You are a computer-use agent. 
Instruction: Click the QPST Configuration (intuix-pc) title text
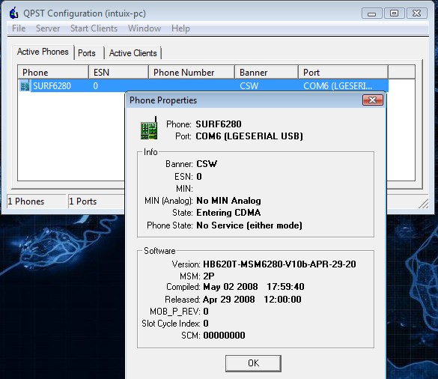pos(85,13)
